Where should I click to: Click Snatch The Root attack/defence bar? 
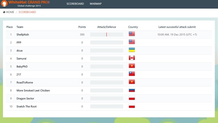pos(107,107)
